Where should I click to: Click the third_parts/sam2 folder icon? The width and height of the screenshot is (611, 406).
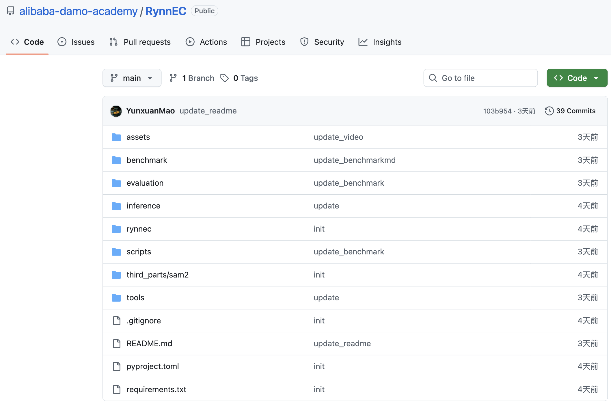[116, 275]
